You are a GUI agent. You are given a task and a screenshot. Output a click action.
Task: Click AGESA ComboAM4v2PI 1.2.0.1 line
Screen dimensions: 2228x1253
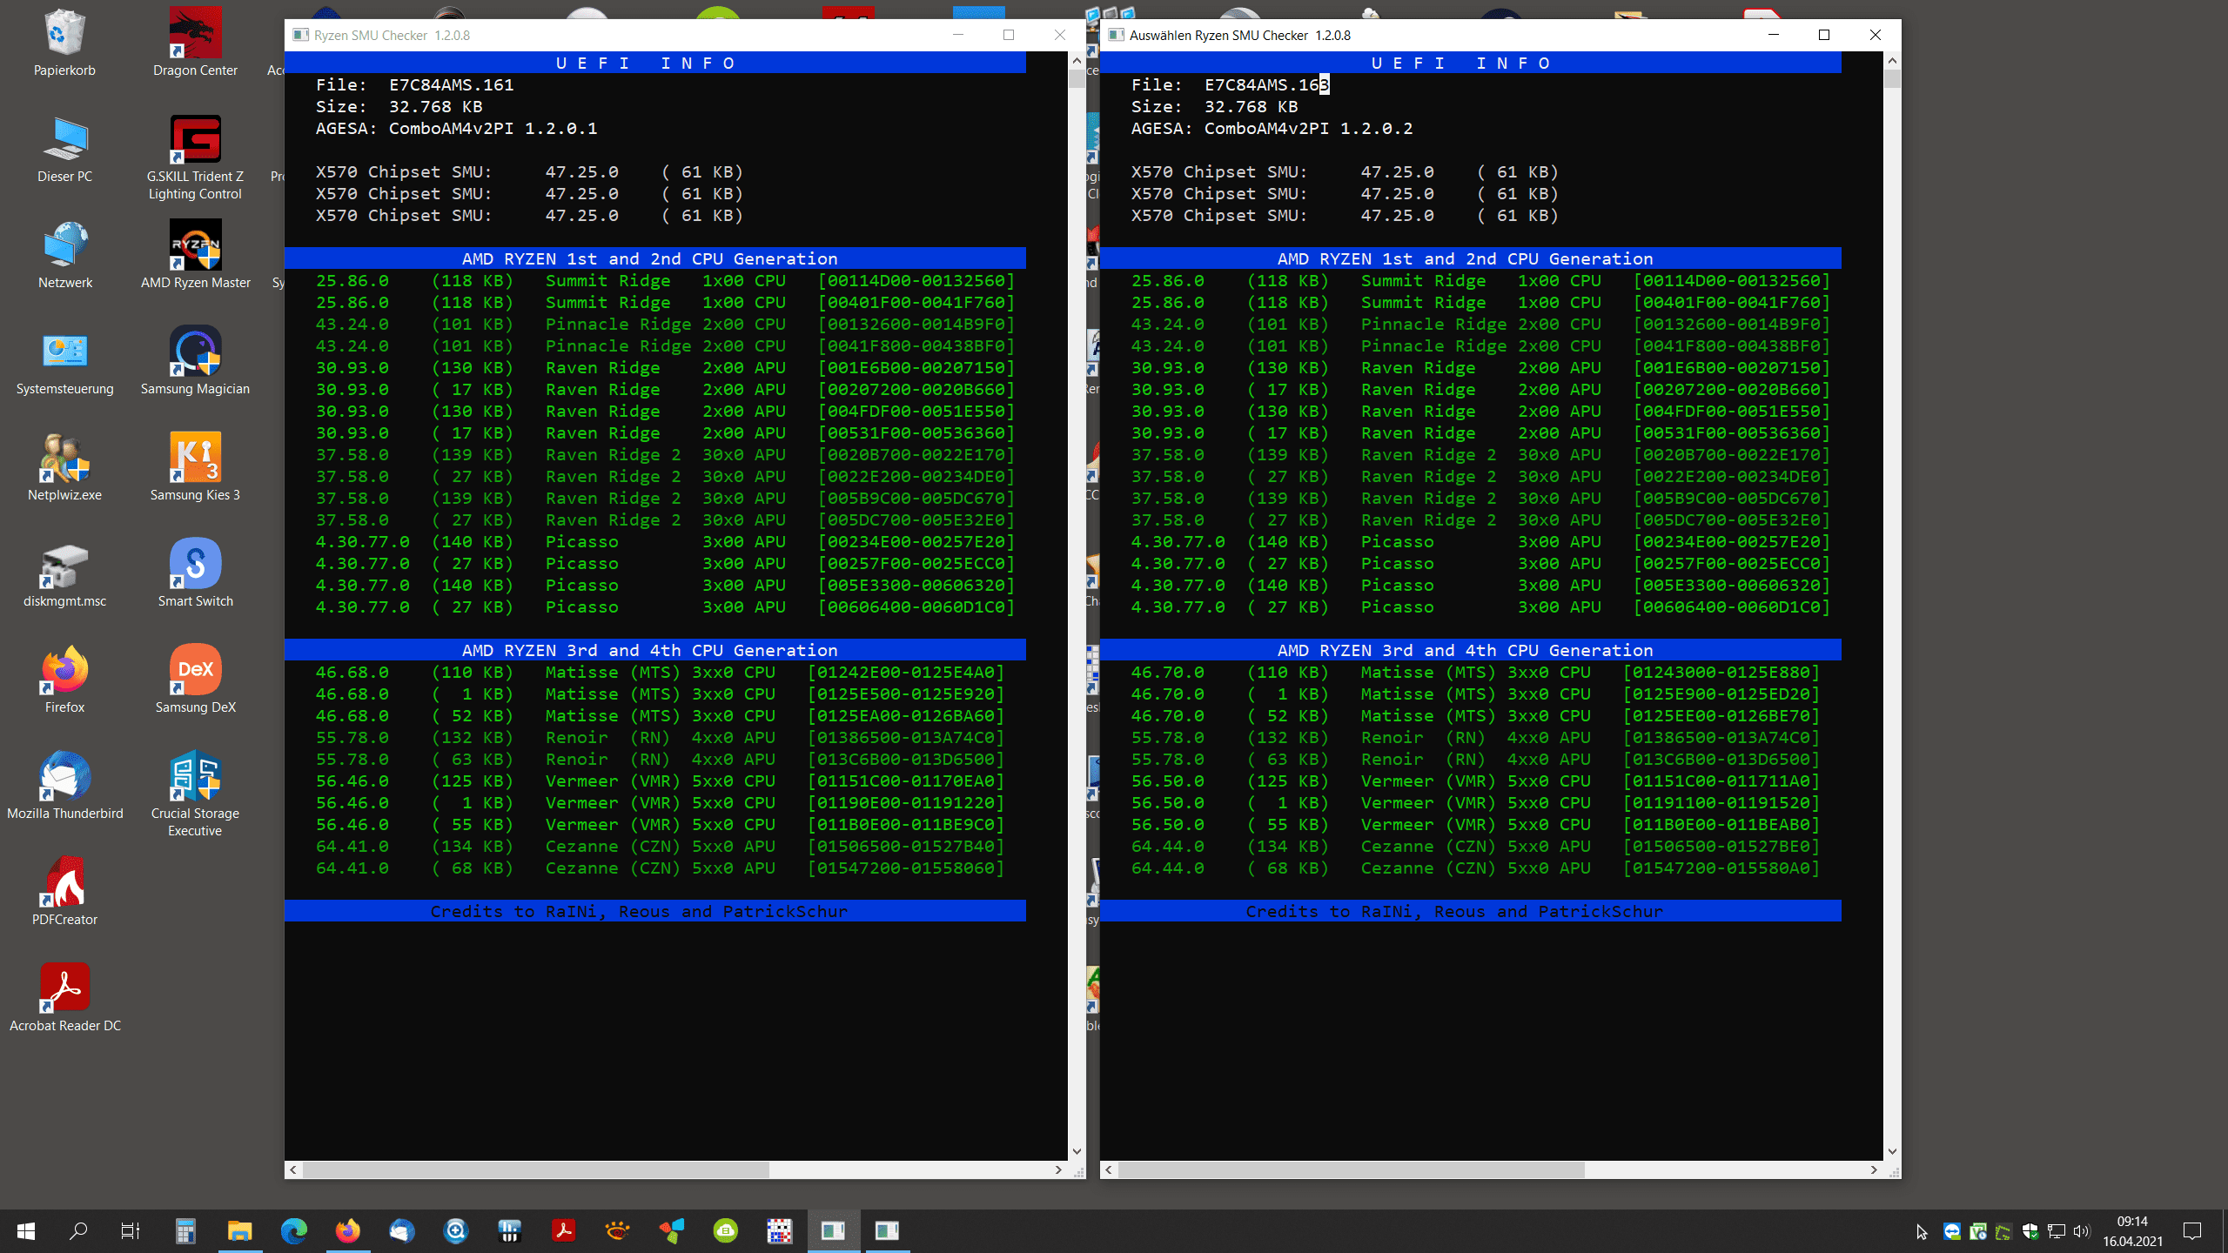[x=457, y=128]
